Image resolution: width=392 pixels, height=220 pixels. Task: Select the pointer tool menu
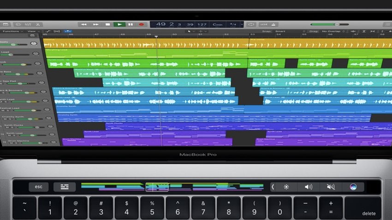191,31
